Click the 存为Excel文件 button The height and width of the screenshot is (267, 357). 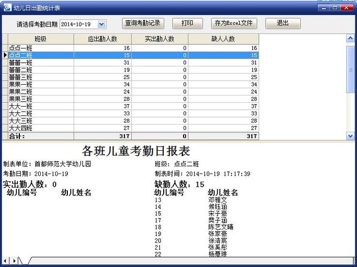click(x=234, y=23)
